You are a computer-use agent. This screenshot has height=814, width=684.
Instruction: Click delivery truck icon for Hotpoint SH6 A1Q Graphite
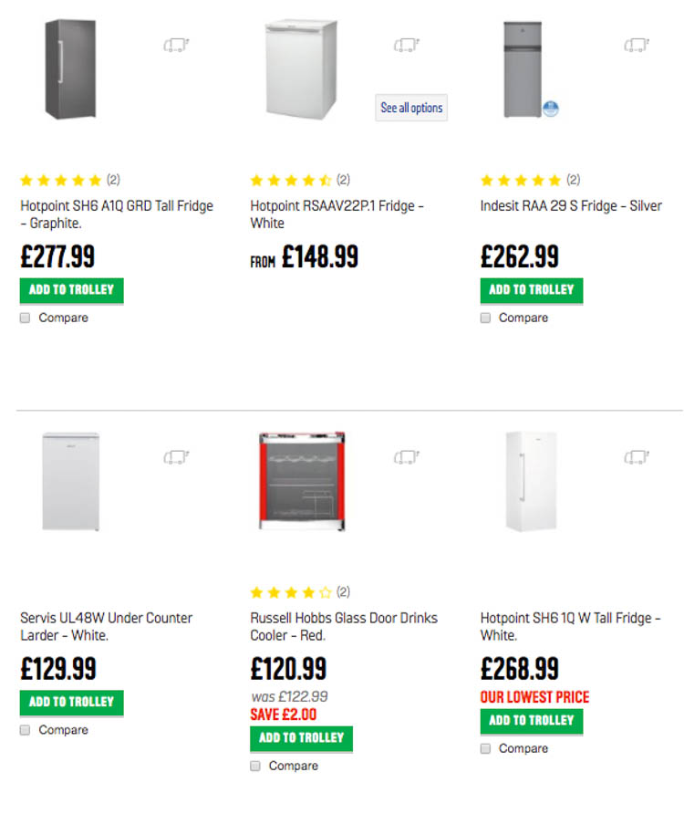point(176,45)
